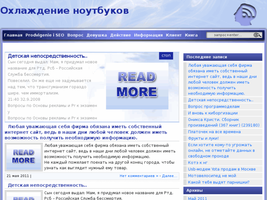This screenshot has width=267, height=200.
Task: Click the RSS head logo icon
Action: (x=245, y=15)
